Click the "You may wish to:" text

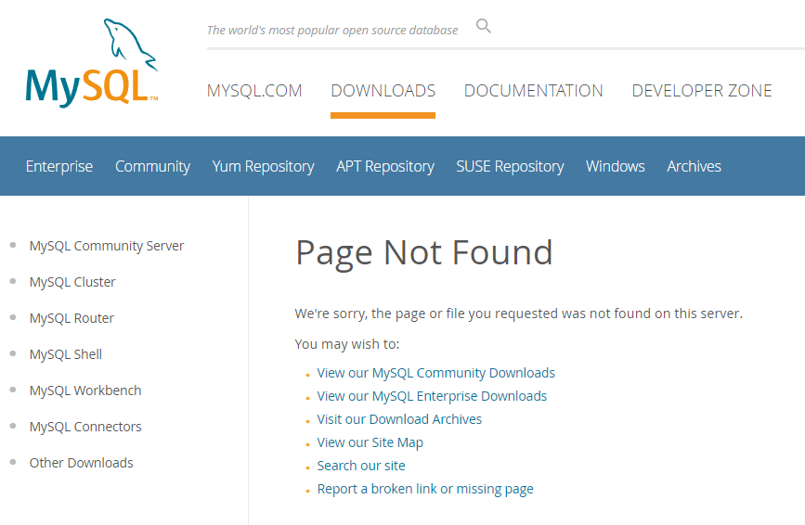[x=347, y=344]
